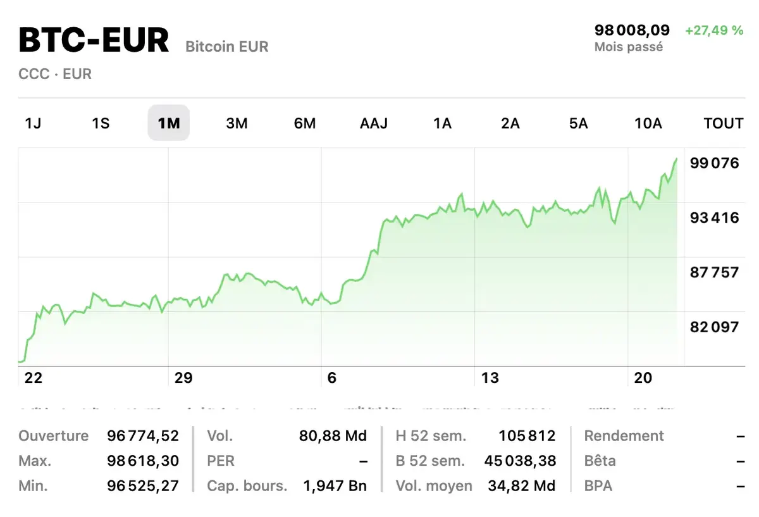The image size is (759, 517).
Task: Switch to the 2A range tab
Action: 510,123
